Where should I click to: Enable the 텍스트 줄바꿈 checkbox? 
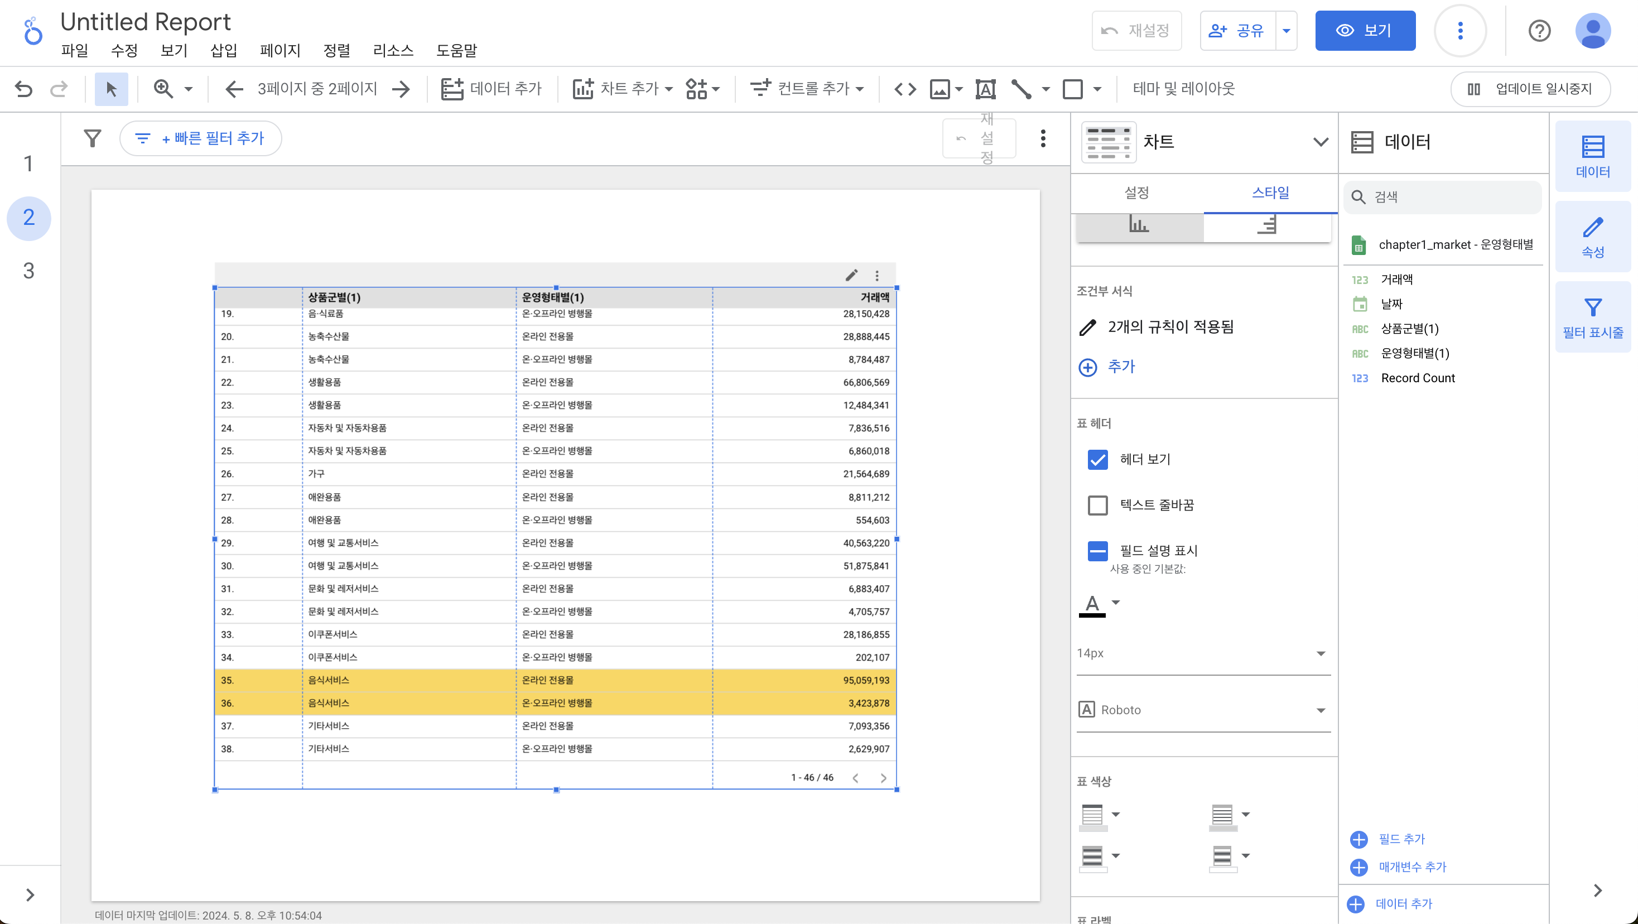click(x=1097, y=505)
